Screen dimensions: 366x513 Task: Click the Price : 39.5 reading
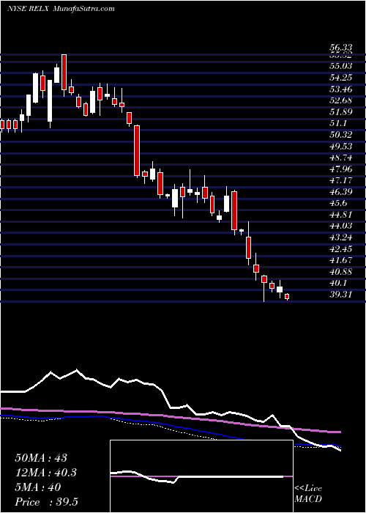pyautogui.click(x=46, y=502)
